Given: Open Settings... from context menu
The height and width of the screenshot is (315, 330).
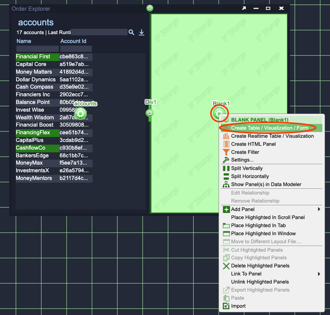Looking at the screenshot, I should point(242,160).
